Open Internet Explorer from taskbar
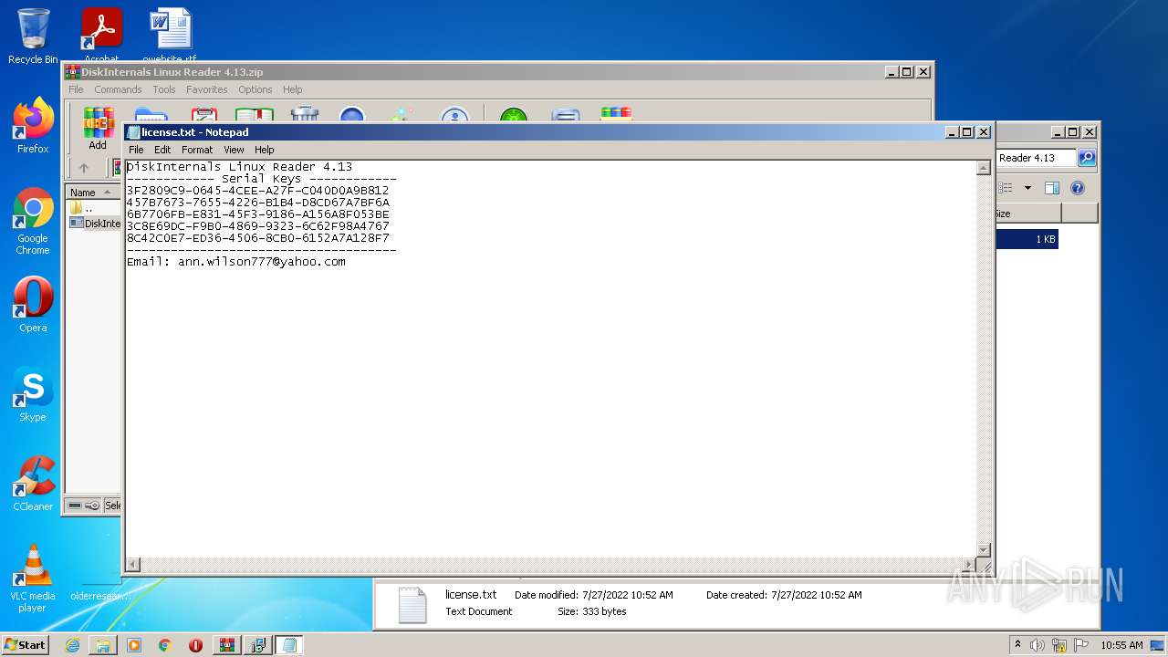This screenshot has height=657, width=1168. tap(72, 645)
